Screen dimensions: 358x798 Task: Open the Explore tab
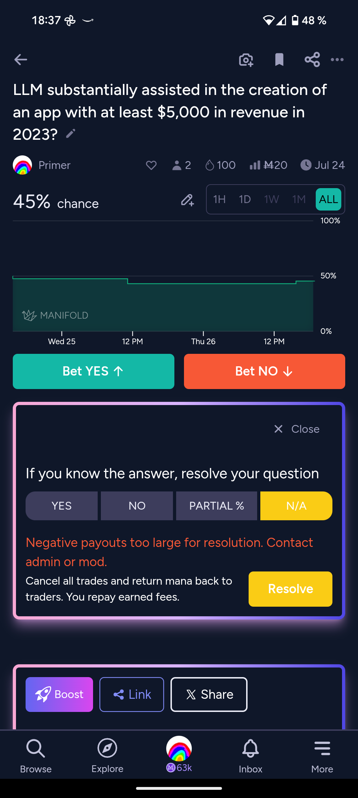(107, 755)
